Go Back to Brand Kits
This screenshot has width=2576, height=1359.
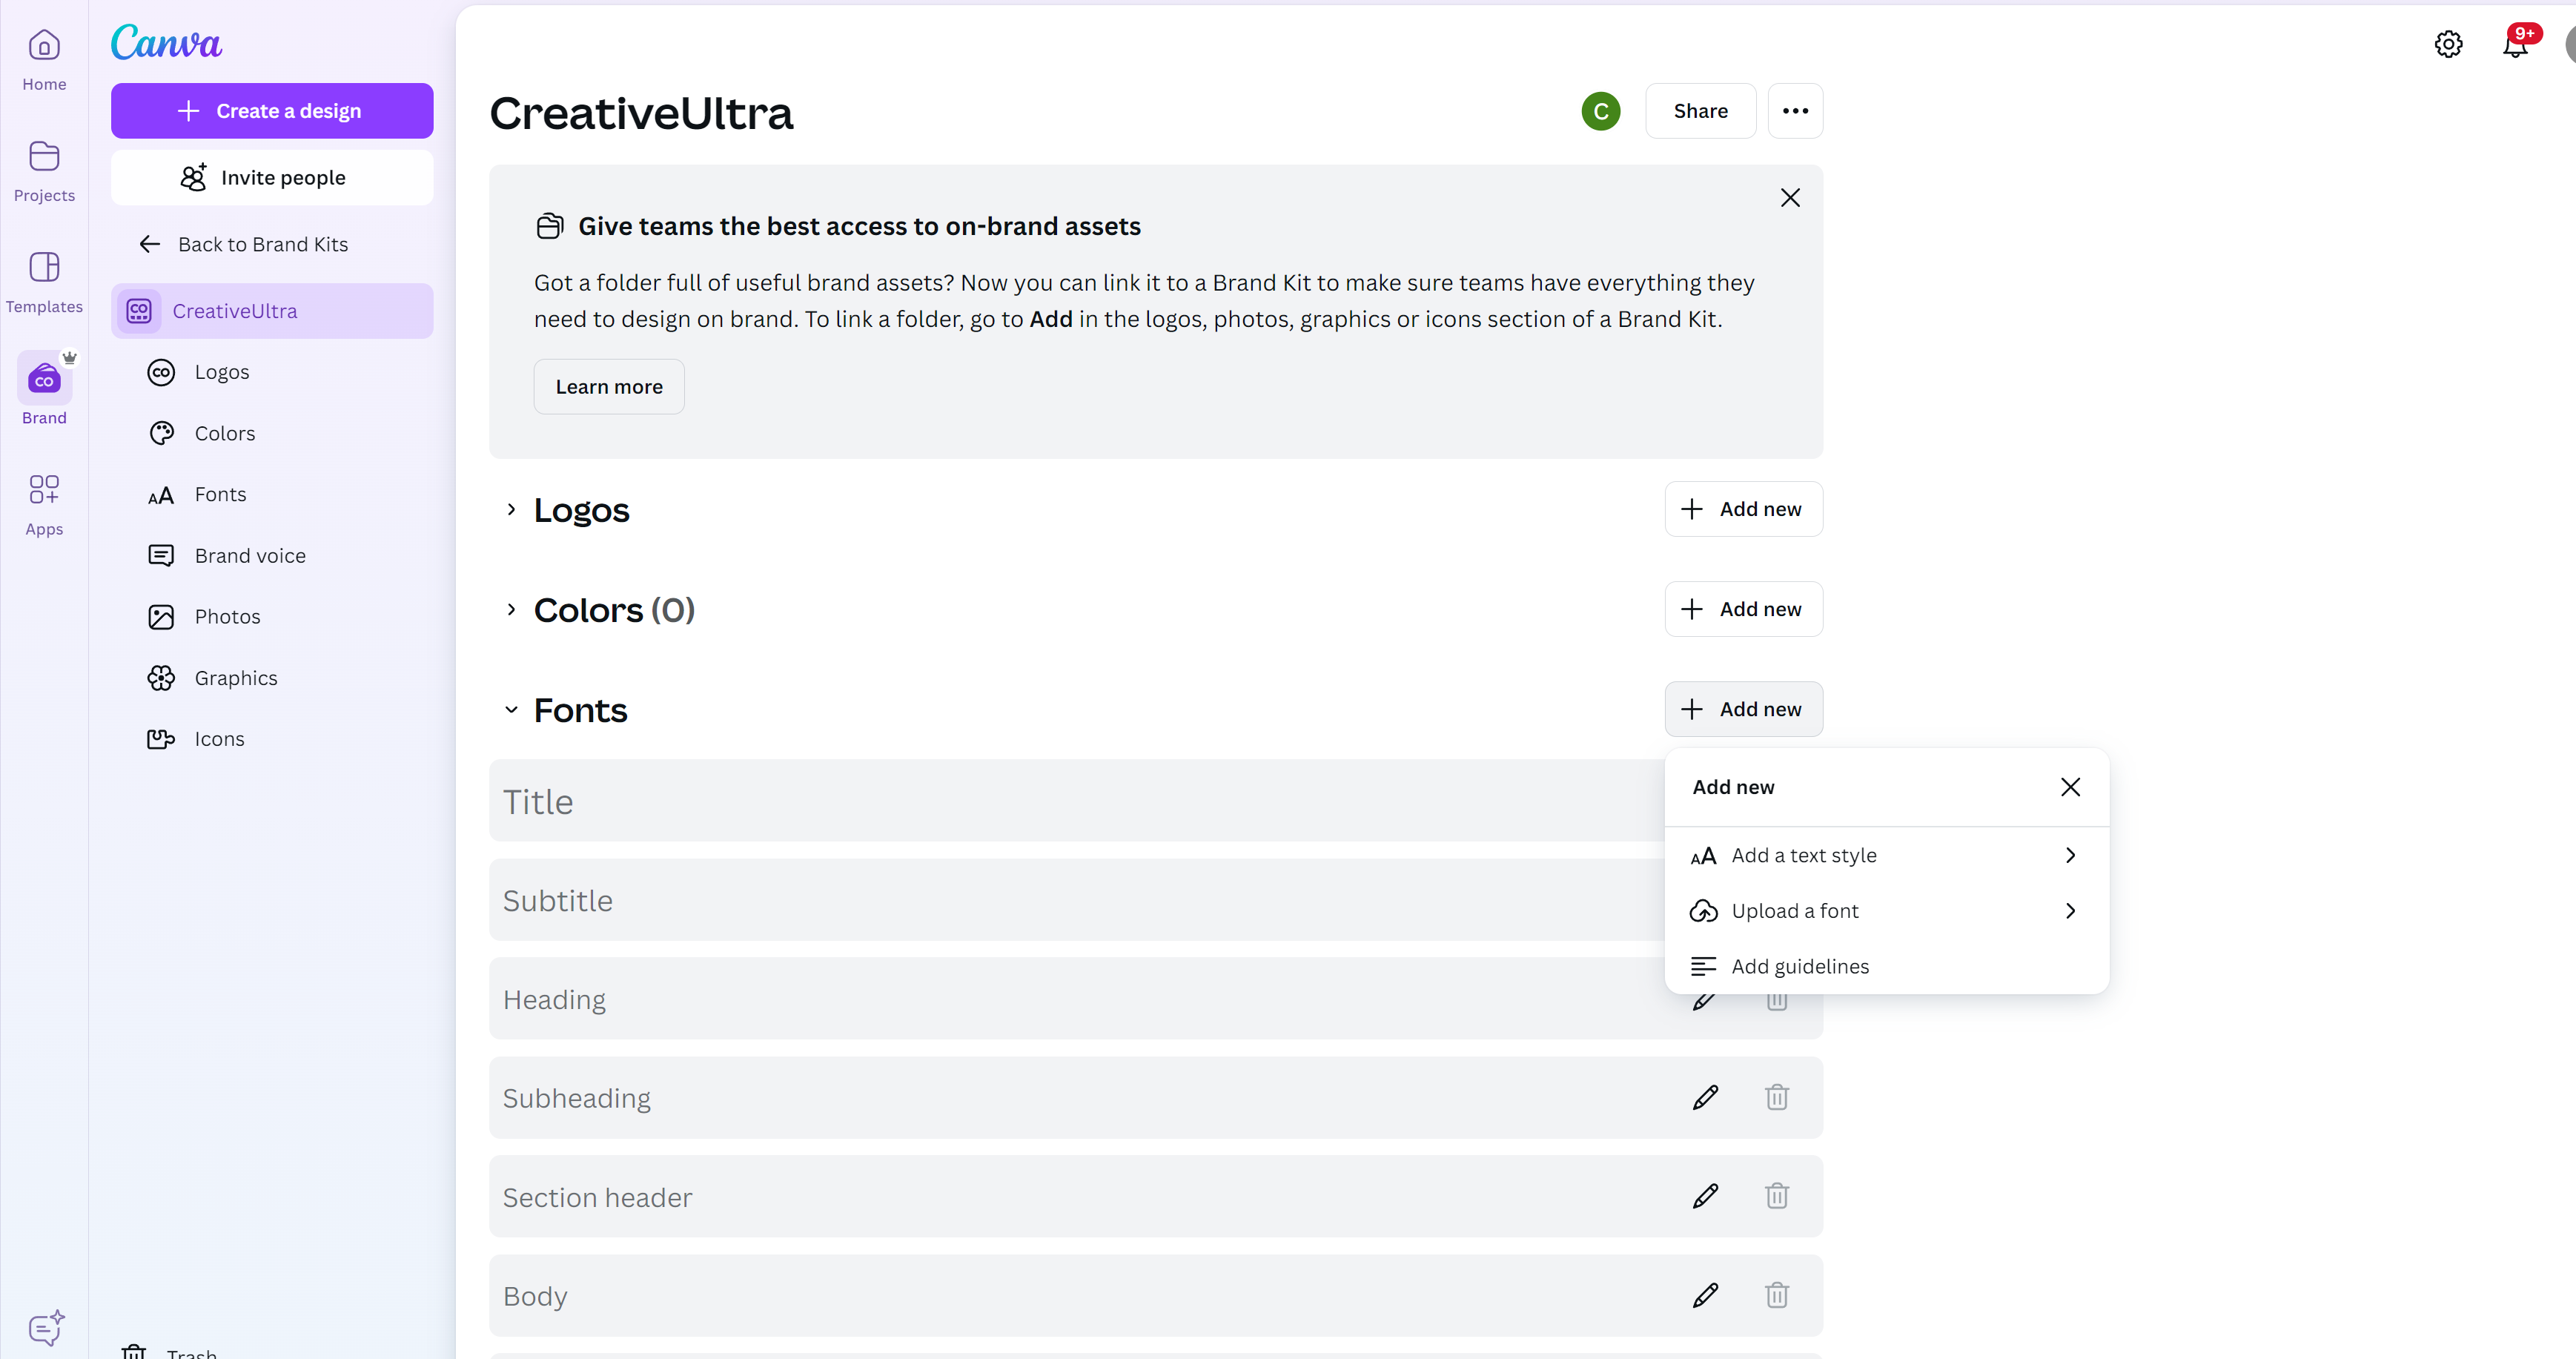244,244
